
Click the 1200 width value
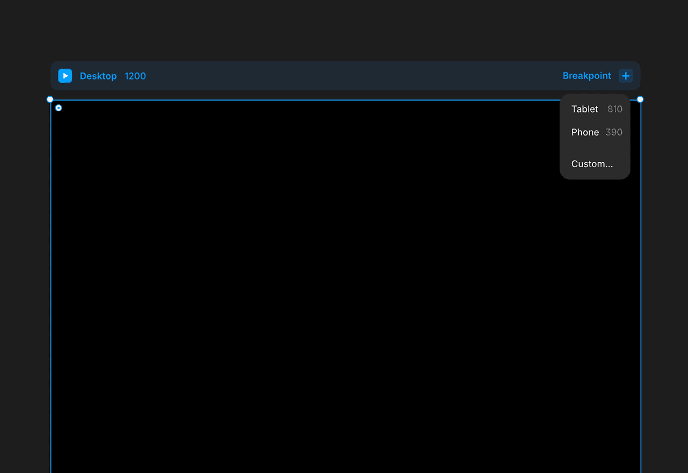click(x=135, y=76)
